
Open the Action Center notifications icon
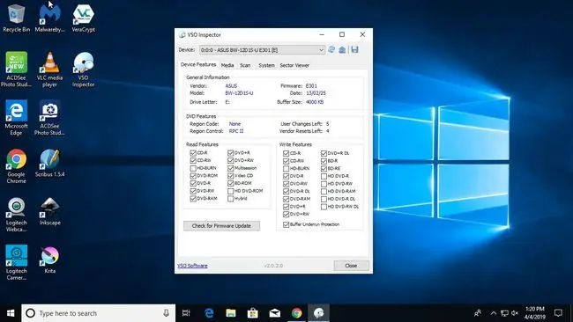coord(558,313)
